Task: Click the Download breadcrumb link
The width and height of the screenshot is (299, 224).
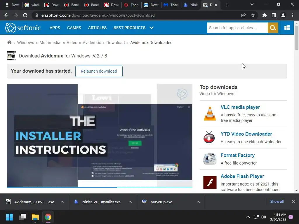Action: click(x=116, y=43)
